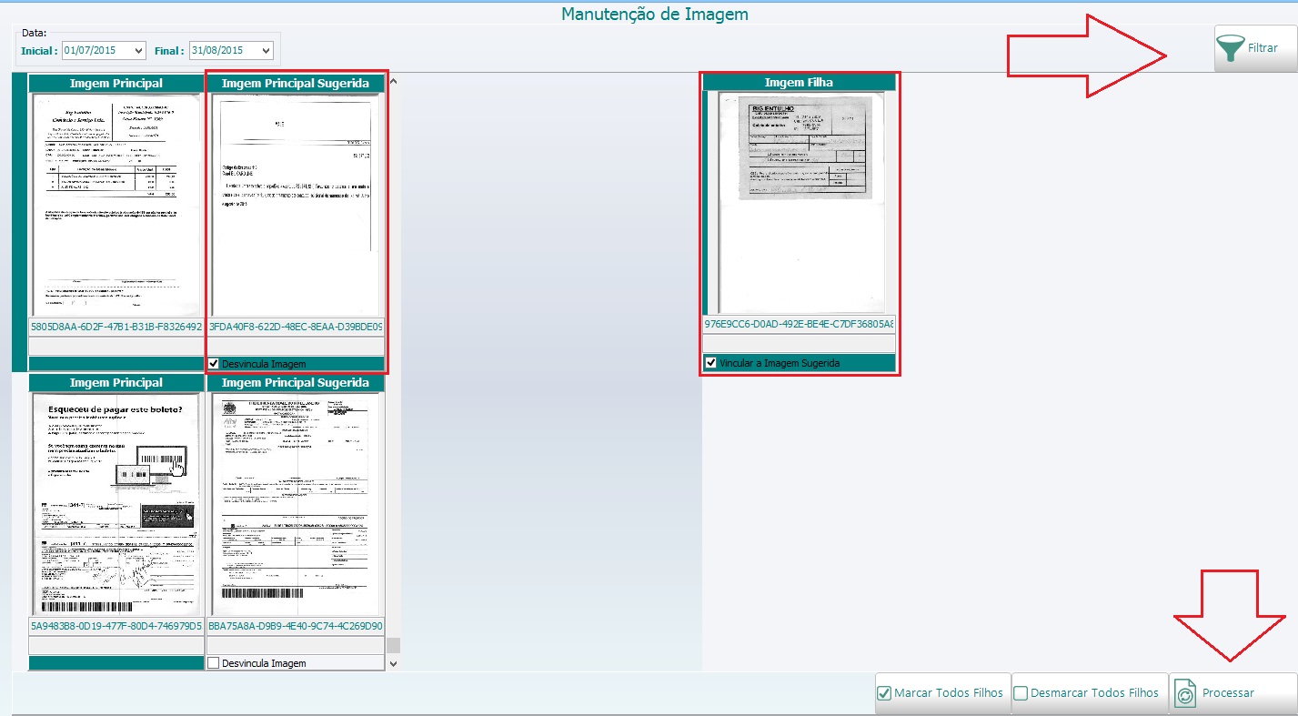Enable second Desvincula Imagem checkbox
The height and width of the screenshot is (716, 1298).
214,663
